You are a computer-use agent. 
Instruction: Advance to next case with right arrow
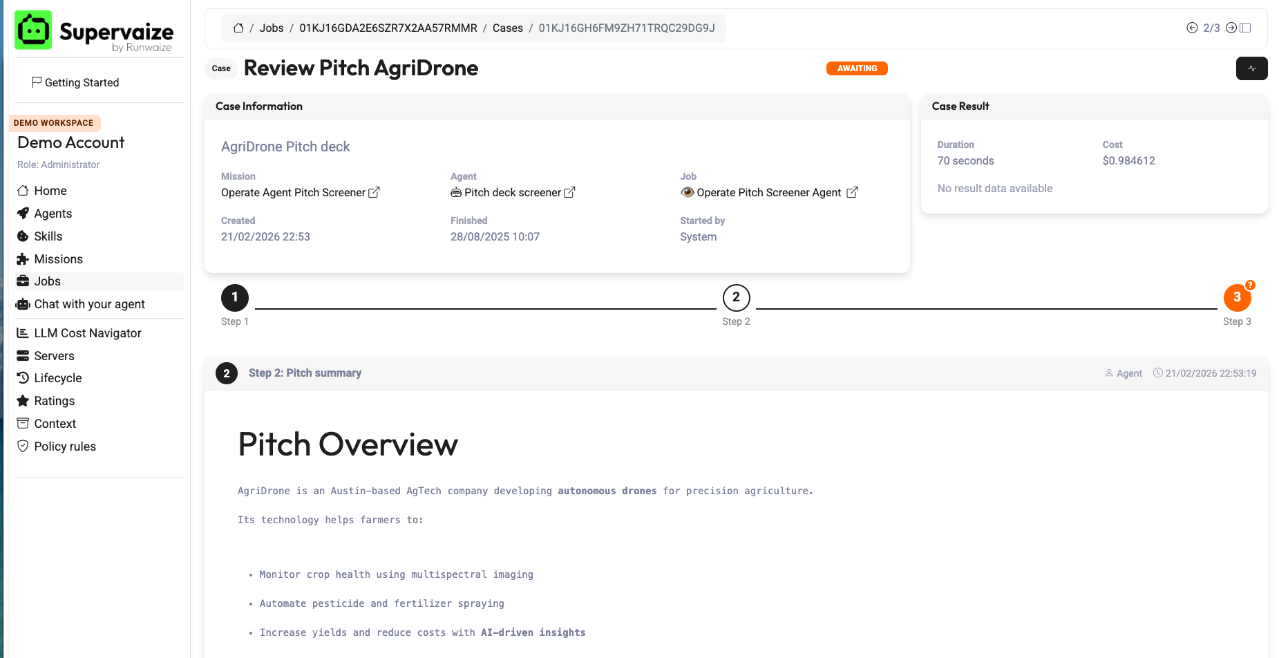click(x=1231, y=28)
